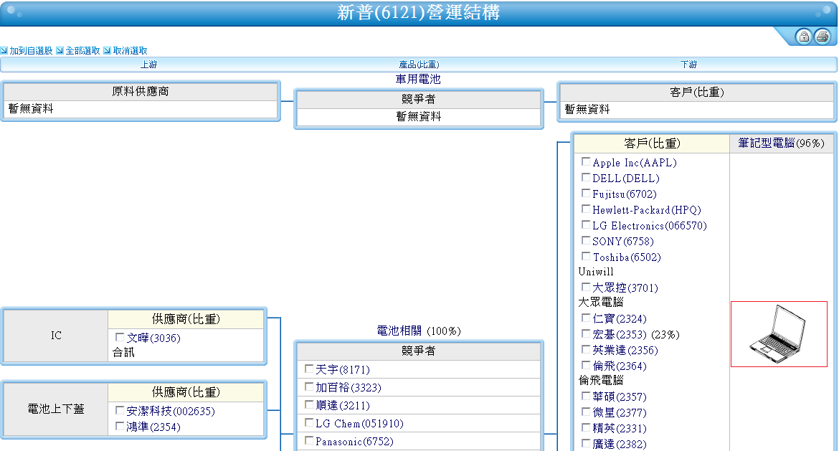This screenshot has height=451, width=839.
Task: Open the 宏碁(2353) company link
Action: click(x=620, y=334)
